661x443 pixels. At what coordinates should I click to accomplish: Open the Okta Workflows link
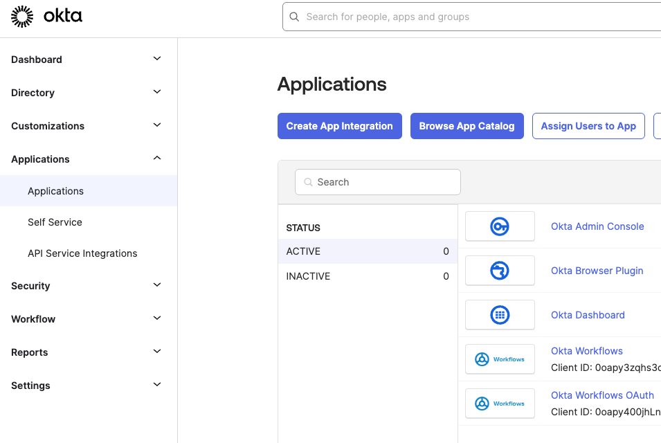point(587,351)
